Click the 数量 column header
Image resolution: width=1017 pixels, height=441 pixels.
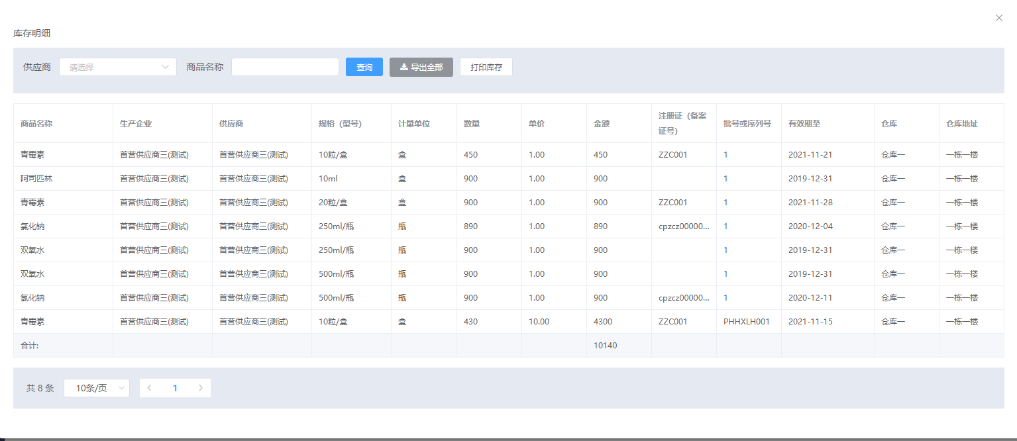(472, 124)
